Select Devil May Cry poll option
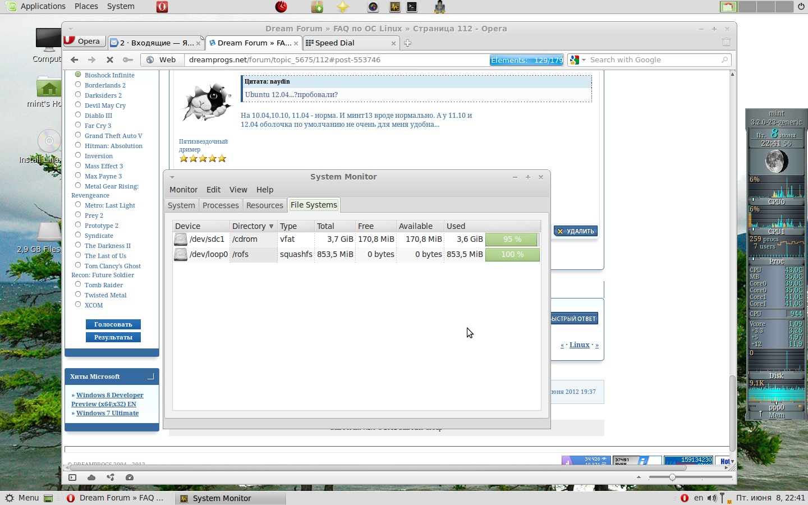 click(78, 105)
